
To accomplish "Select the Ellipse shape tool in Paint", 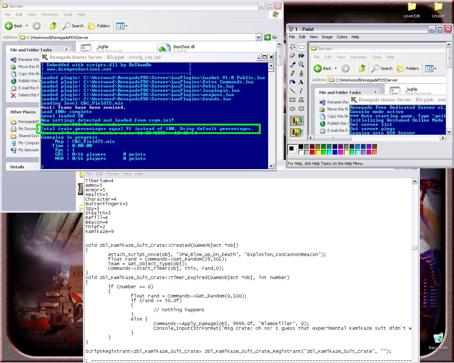I will (293, 109).
